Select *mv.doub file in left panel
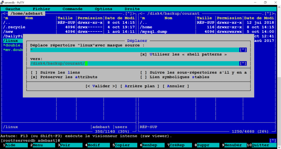This screenshot has width=281, height=149. pos(13,50)
